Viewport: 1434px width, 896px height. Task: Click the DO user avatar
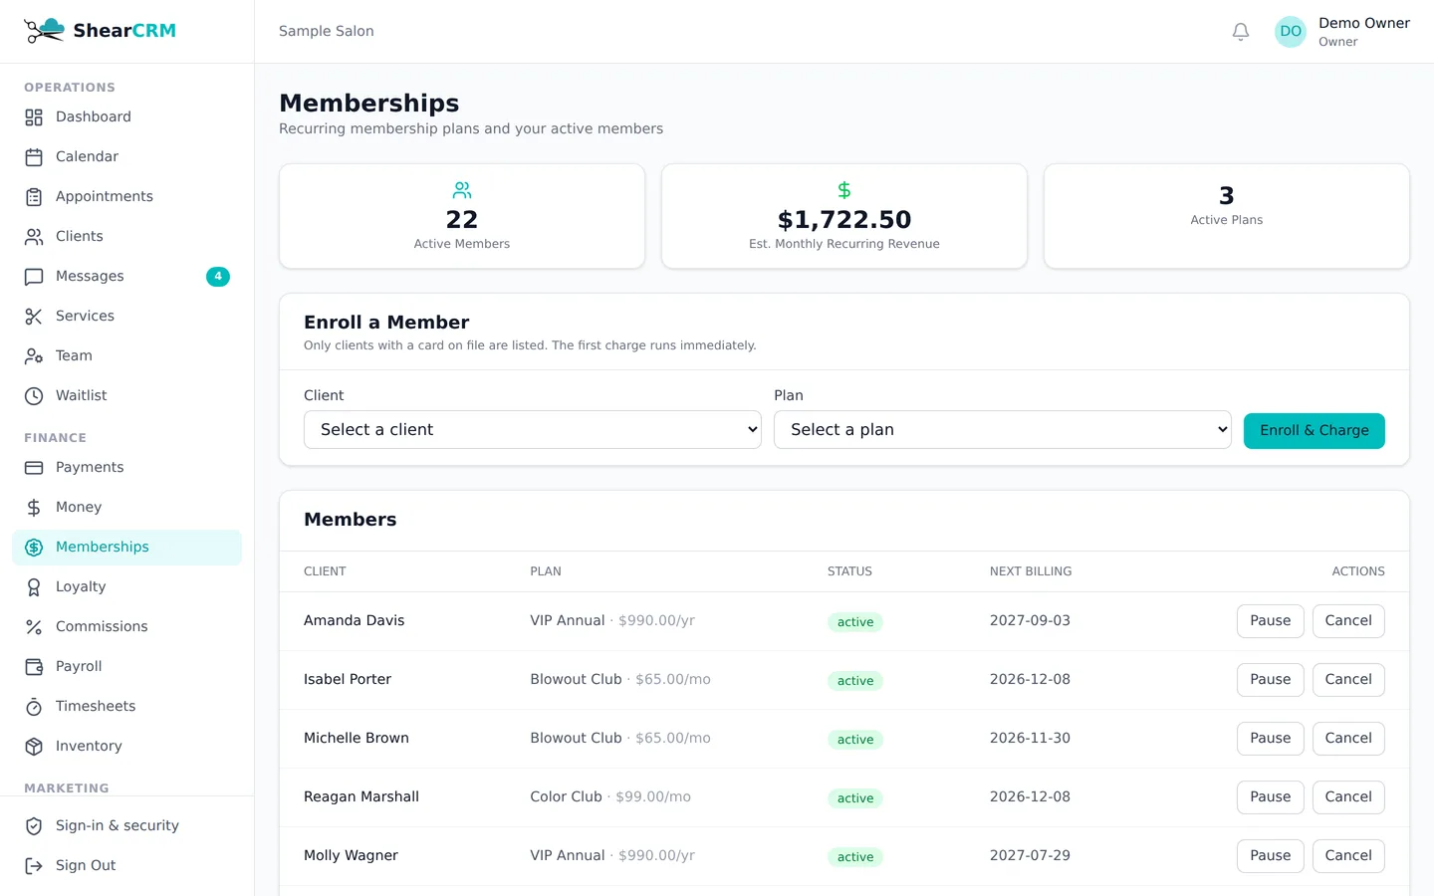tap(1291, 32)
